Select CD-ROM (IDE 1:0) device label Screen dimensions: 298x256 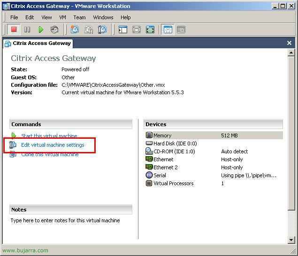tap(174, 151)
